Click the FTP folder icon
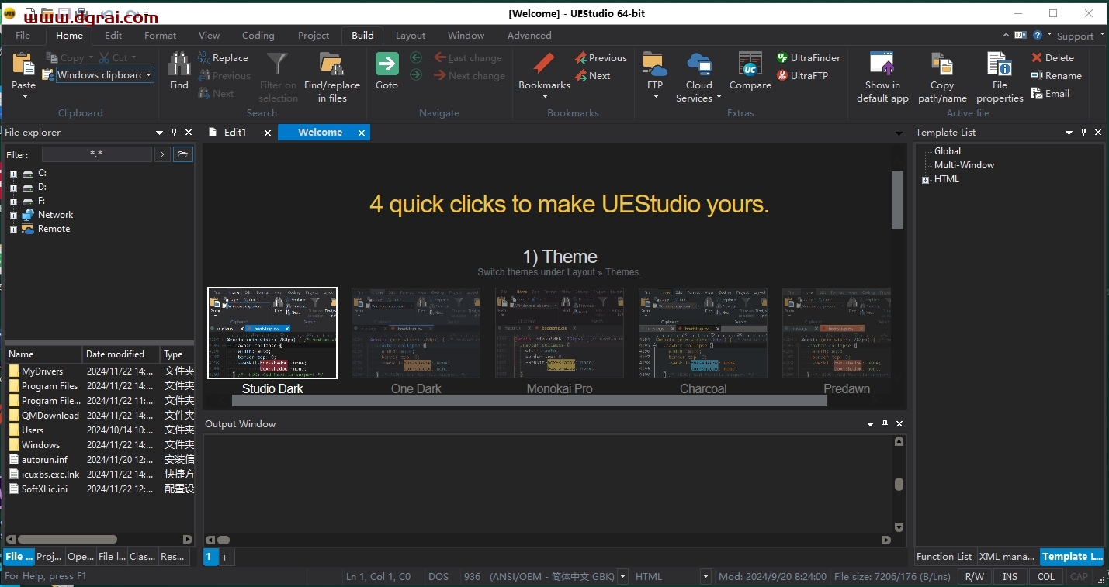This screenshot has height=587, width=1109. click(x=655, y=64)
